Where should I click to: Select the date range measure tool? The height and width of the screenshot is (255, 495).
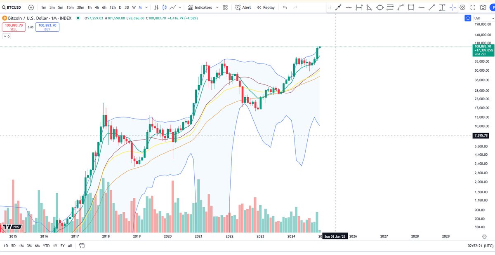click(x=359, y=7)
